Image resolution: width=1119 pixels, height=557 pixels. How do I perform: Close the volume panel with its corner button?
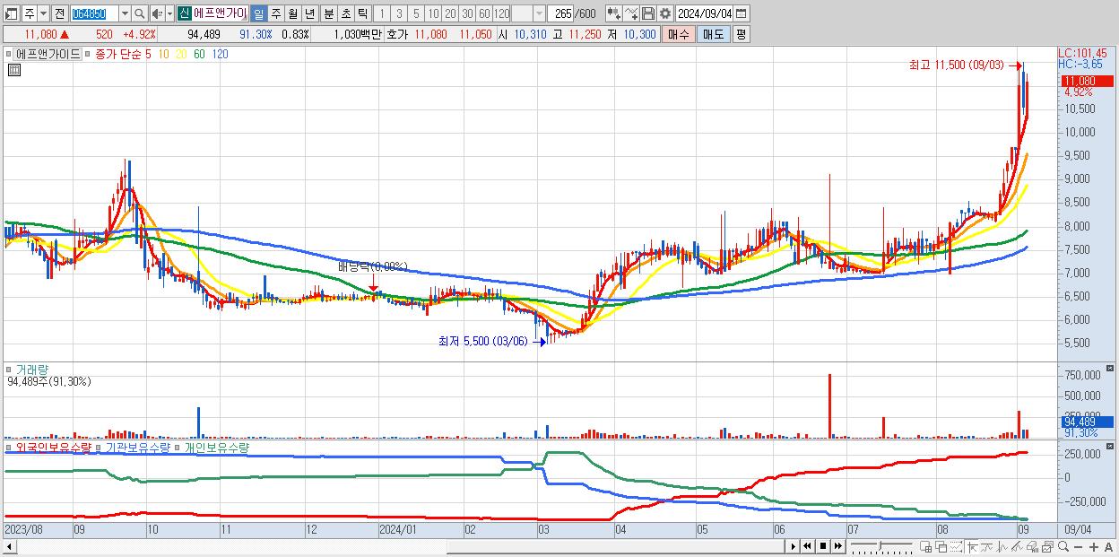pos(1110,369)
